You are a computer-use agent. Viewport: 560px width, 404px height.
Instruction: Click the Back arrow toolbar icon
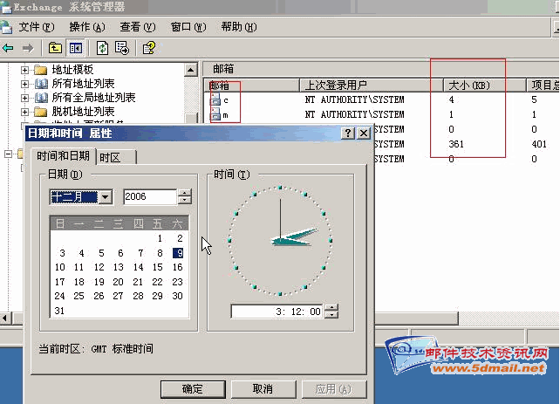coord(9,48)
